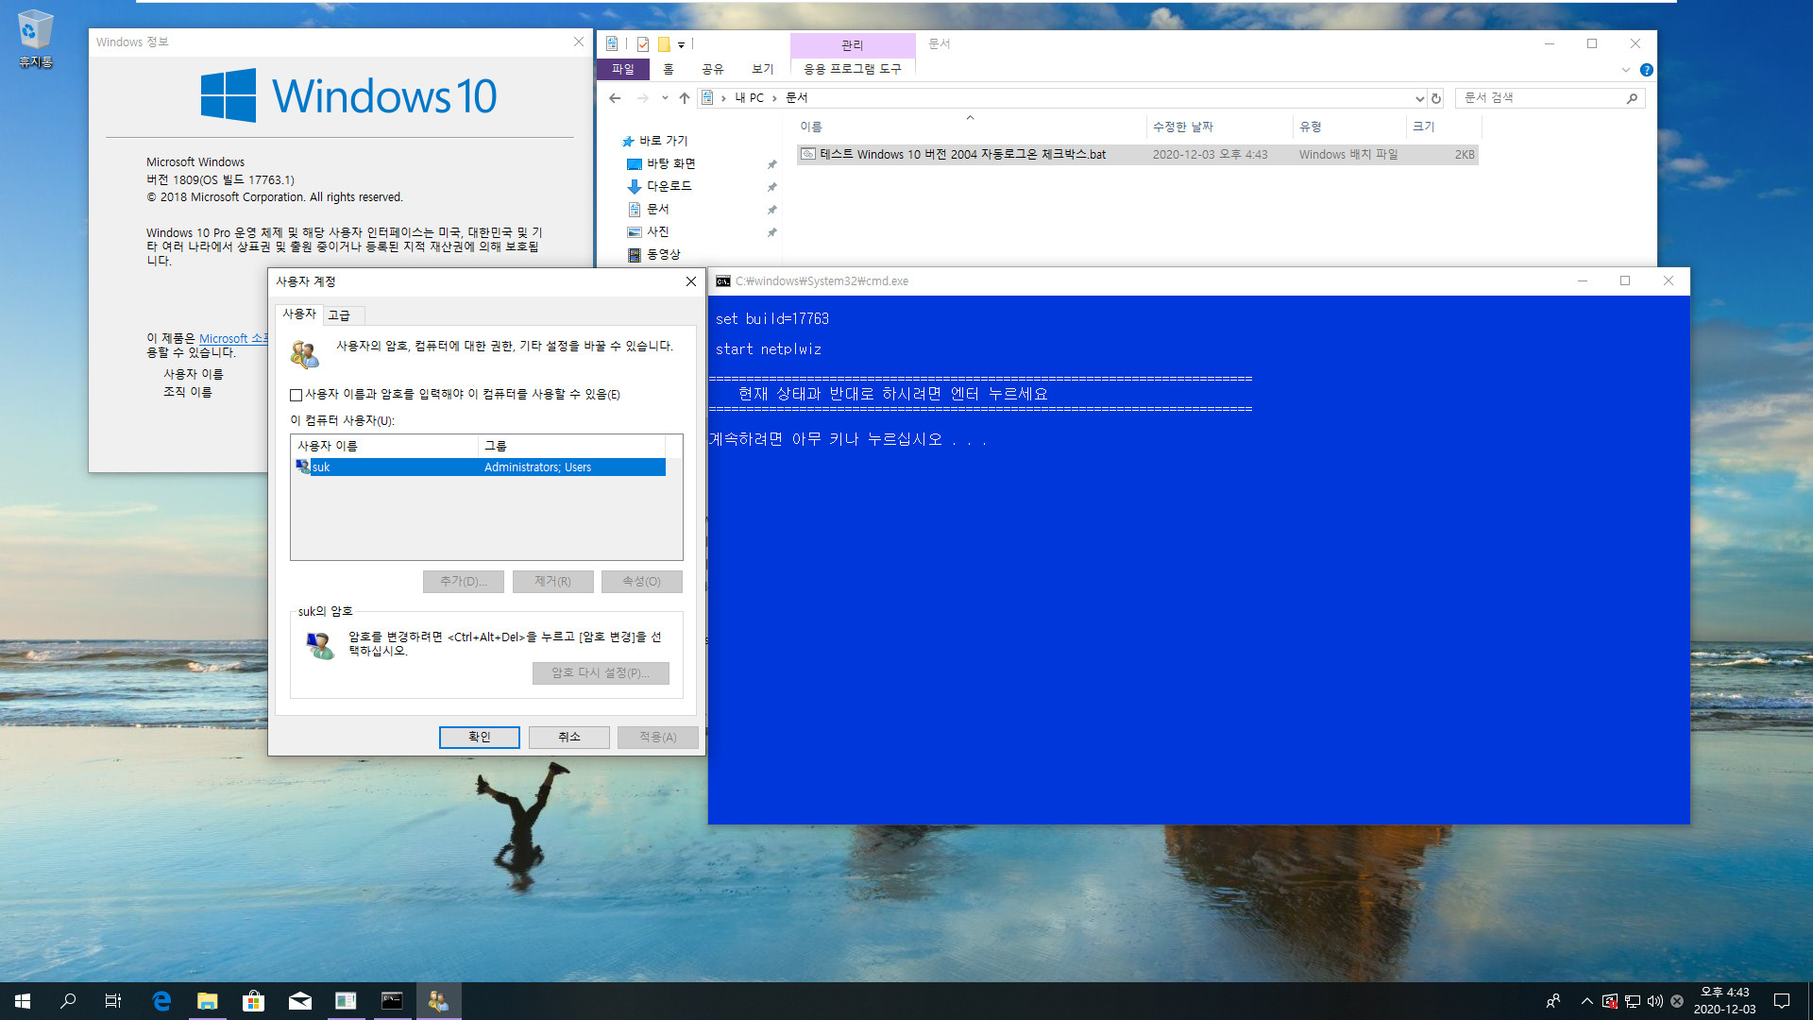Click the 적용(A) button
This screenshot has width=1813, height=1020.
[x=658, y=738]
